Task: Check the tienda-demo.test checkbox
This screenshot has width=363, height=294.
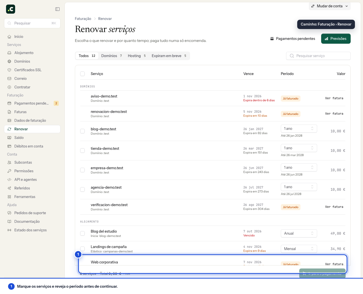Action: point(82,151)
